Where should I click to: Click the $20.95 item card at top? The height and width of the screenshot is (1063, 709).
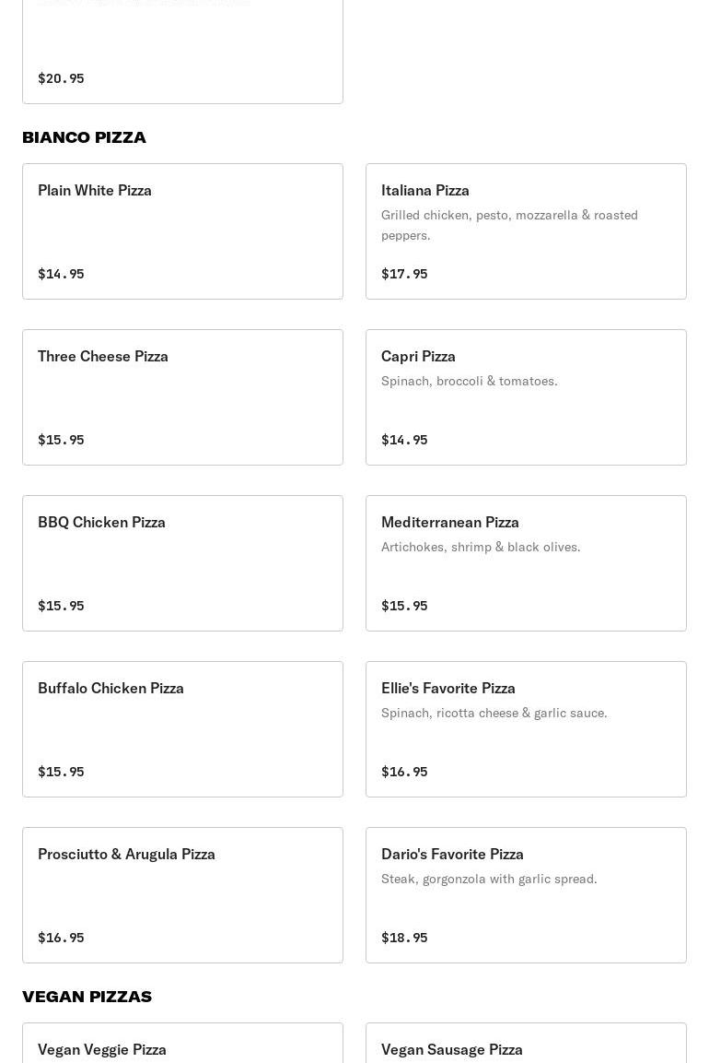[x=182, y=55]
